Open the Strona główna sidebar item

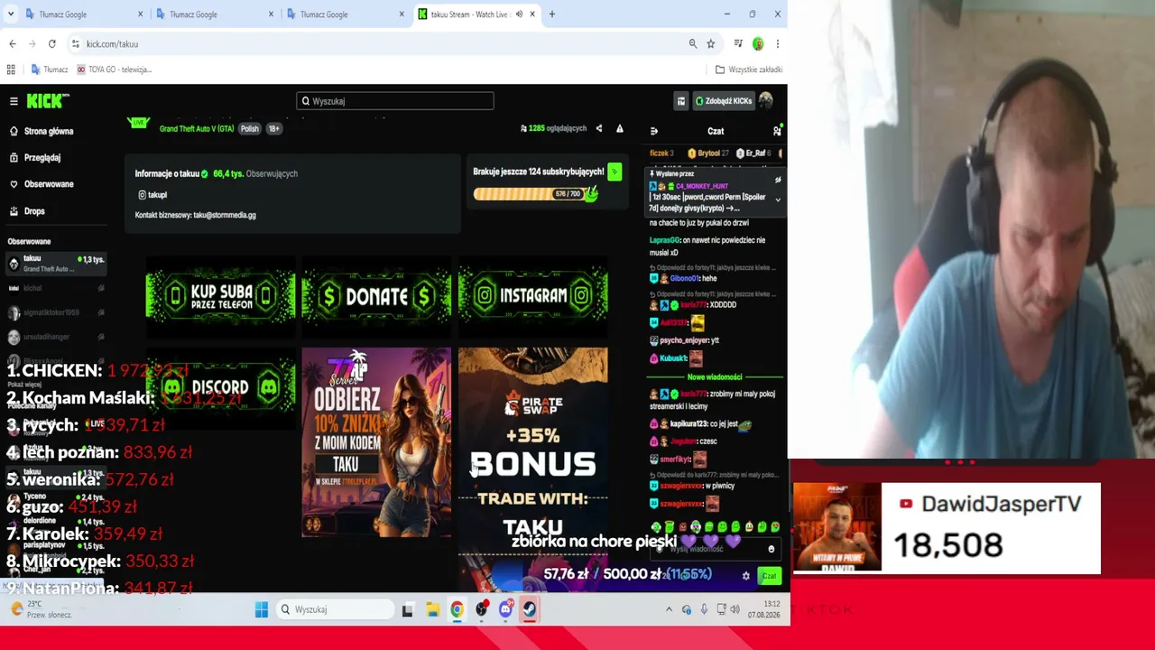coord(49,131)
